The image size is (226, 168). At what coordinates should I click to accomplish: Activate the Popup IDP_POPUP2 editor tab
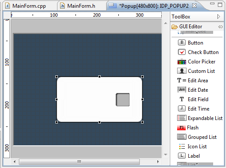pos(154,6)
